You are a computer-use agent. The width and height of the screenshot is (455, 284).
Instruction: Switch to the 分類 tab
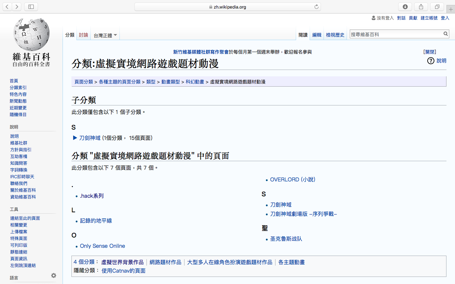click(70, 35)
